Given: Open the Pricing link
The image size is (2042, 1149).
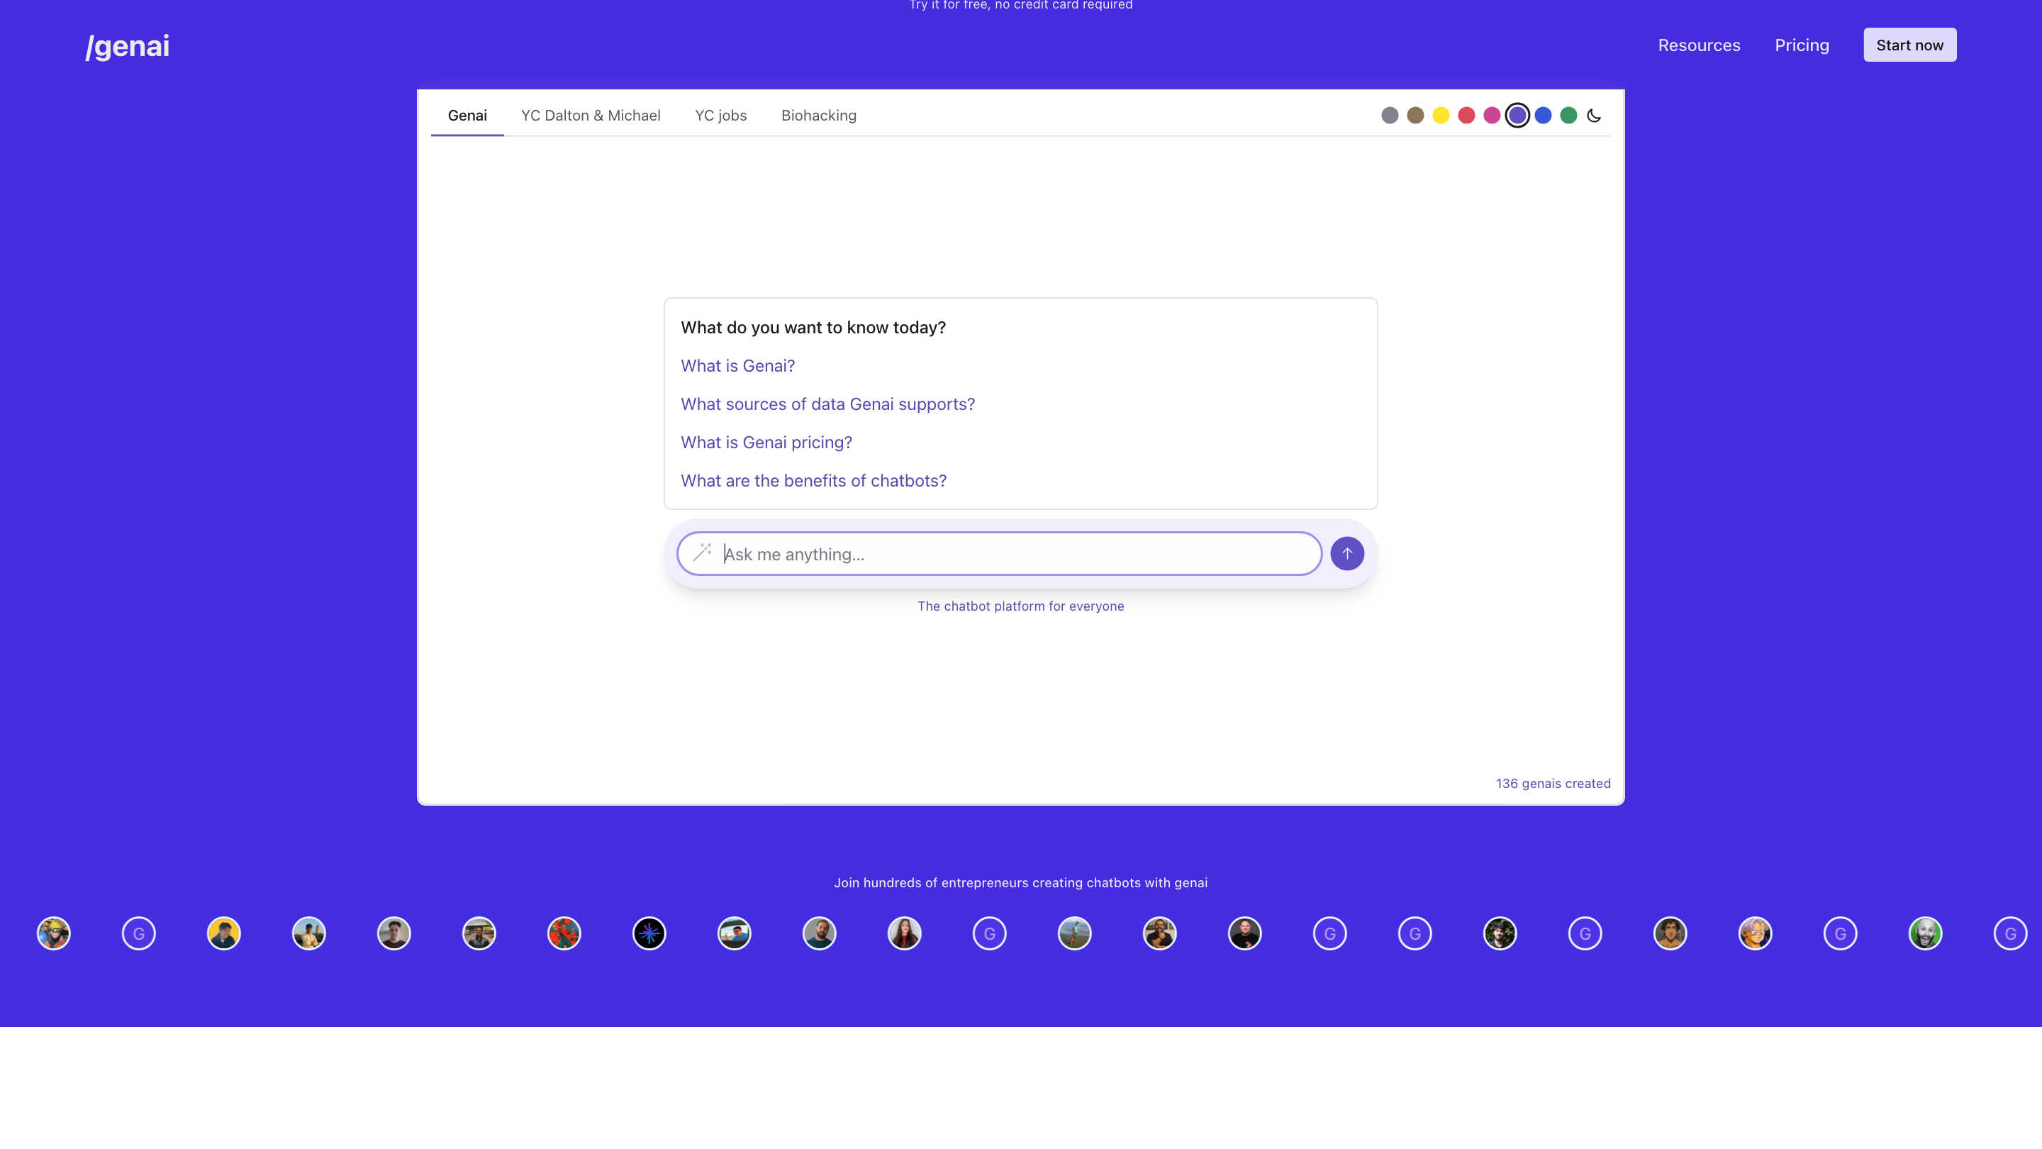Looking at the screenshot, I should (x=1802, y=45).
